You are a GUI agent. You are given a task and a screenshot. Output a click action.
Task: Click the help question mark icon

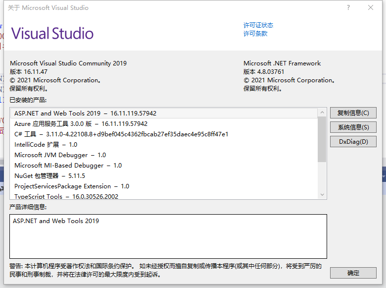click(348, 7)
